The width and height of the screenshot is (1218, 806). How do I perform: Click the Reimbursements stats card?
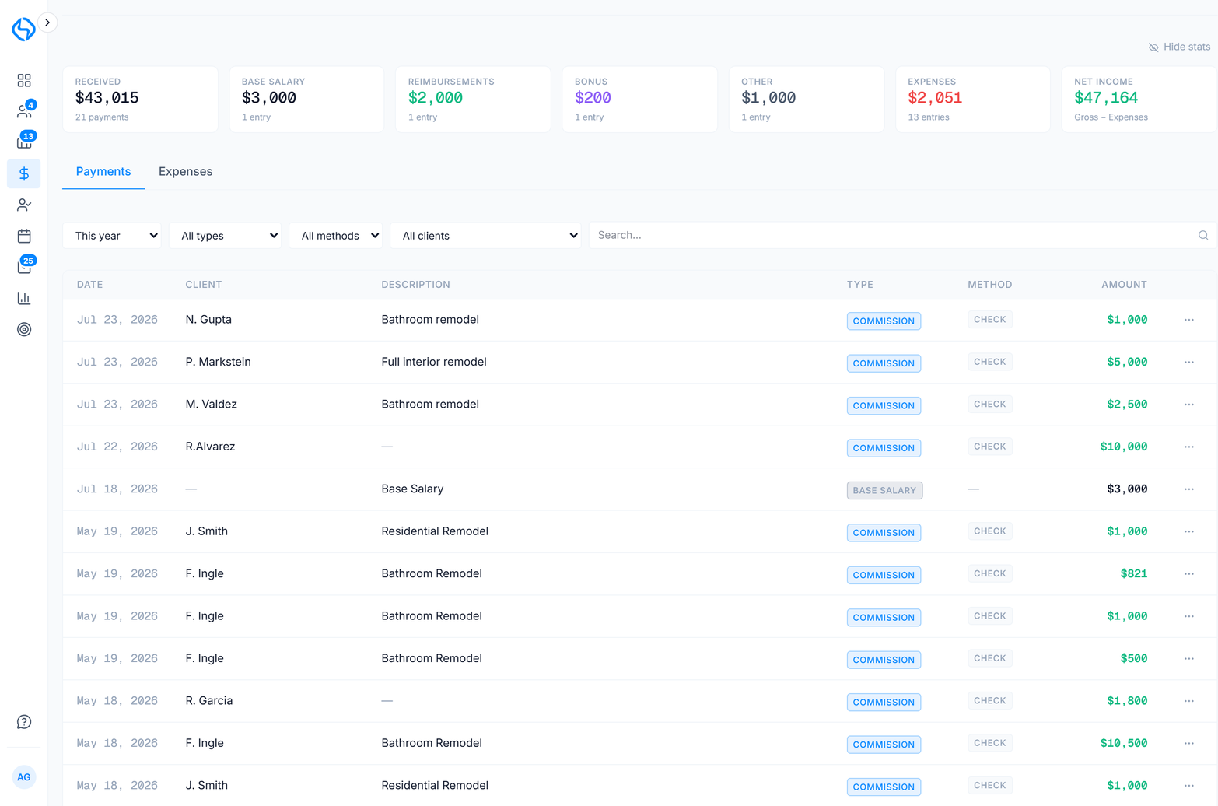(473, 99)
